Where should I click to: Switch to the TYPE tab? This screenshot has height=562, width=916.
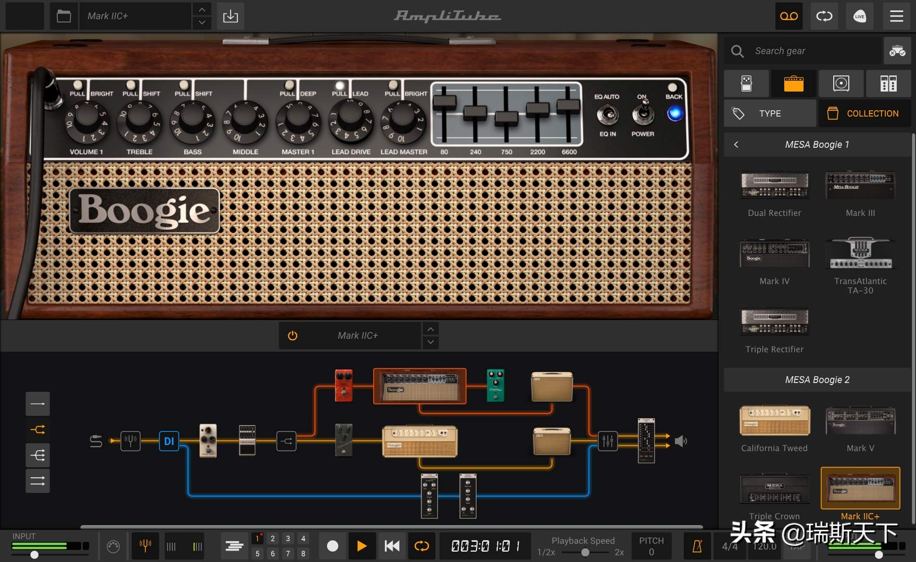click(x=770, y=113)
